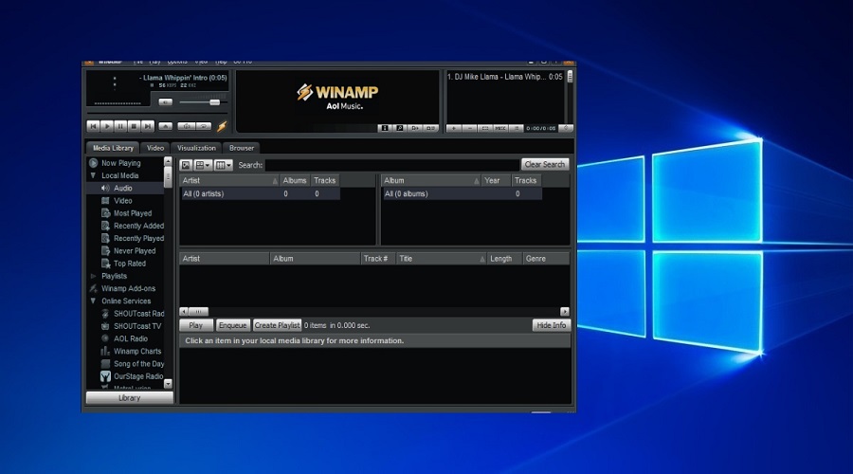The width and height of the screenshot is (853, 474).
Task: Open the Now Playing sidebar item
Action: (121, 163)
